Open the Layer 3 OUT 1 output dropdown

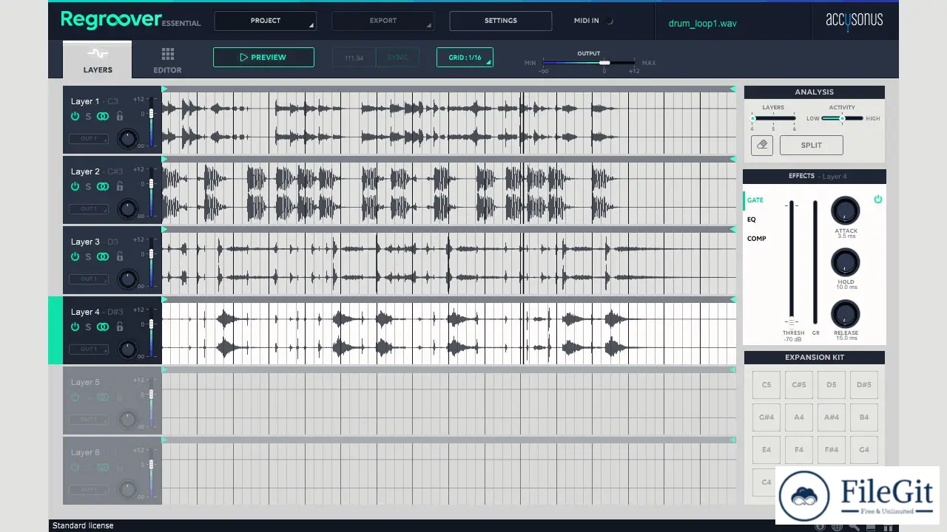[89, 279]
